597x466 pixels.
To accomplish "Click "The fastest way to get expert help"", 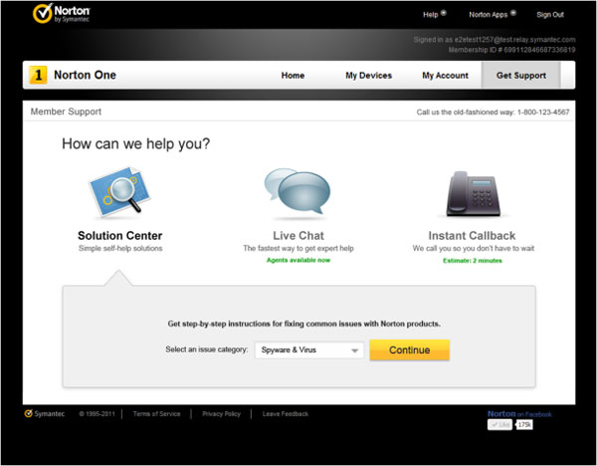I will (298, 248).
